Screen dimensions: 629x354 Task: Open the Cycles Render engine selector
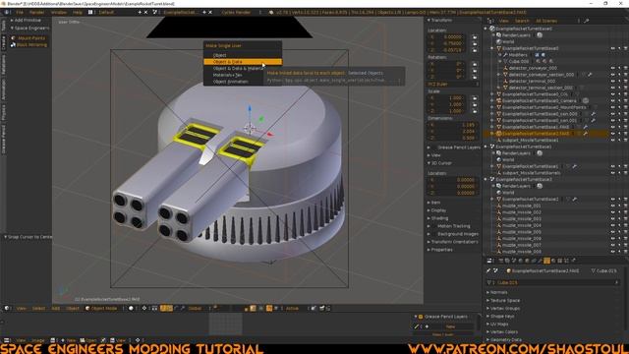pyautogui.click(x=240, y=13)
